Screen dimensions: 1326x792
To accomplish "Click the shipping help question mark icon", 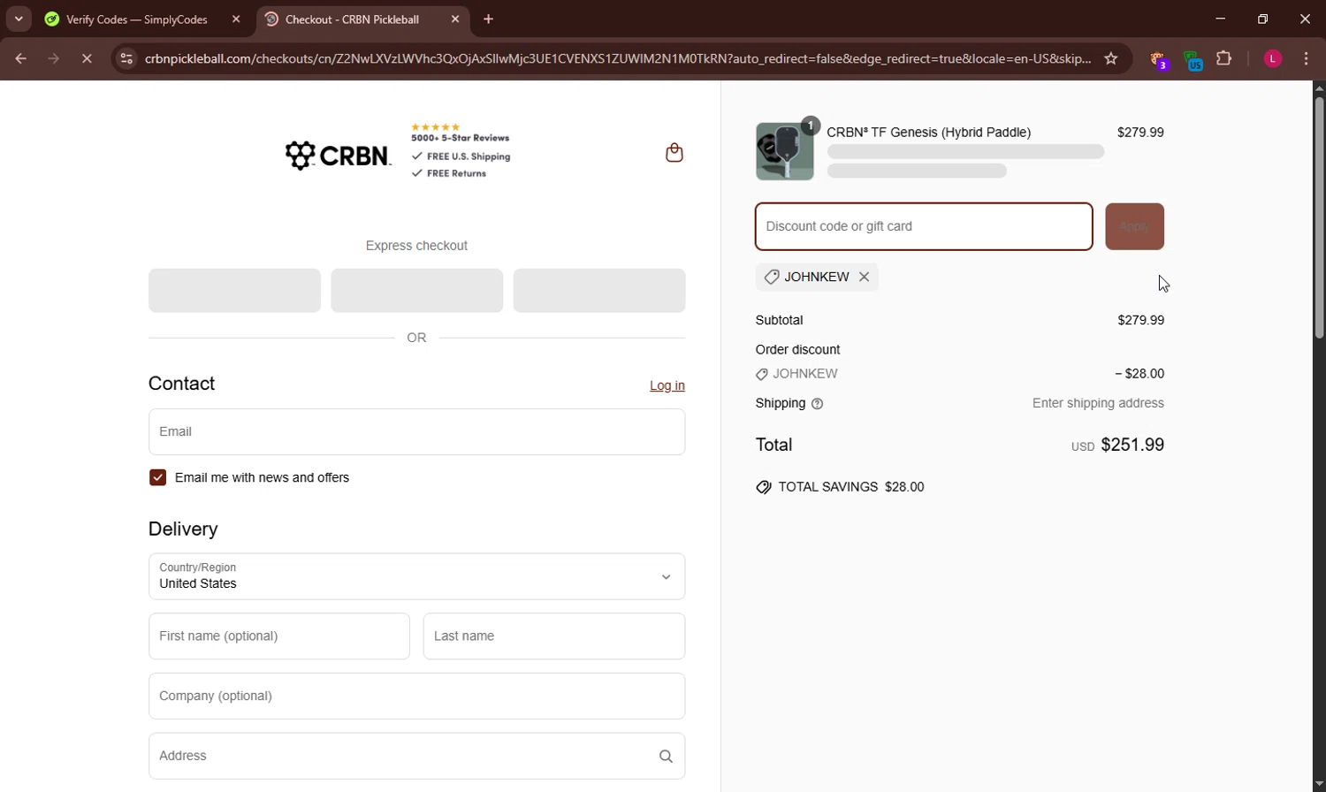I will coord(818,404).
